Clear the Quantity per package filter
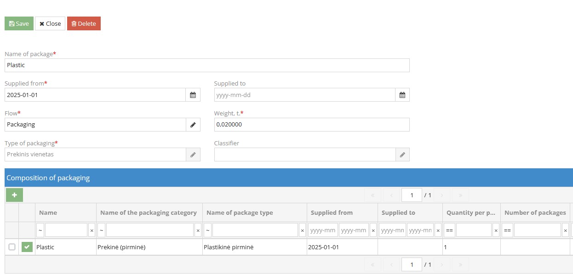Screen dimensions: 573x275 click(x=496, y=230)
